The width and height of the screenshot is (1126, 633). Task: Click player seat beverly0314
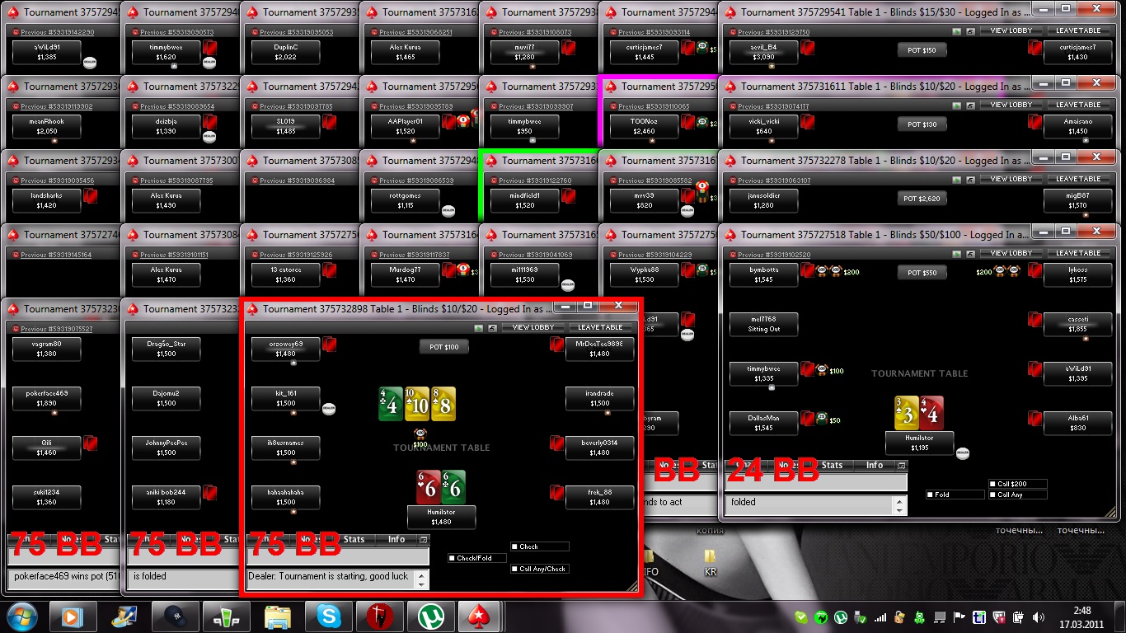point(599,448)
